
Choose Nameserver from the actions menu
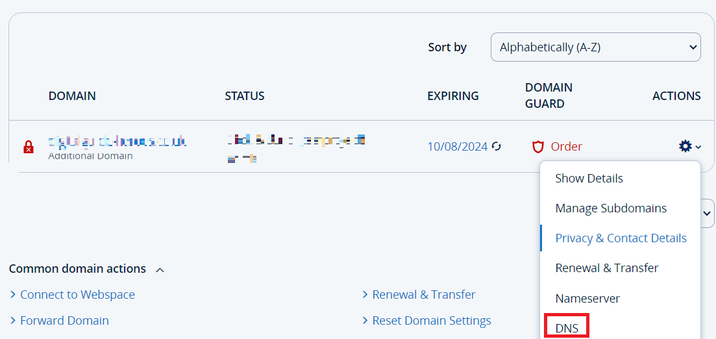pos(587,299)
